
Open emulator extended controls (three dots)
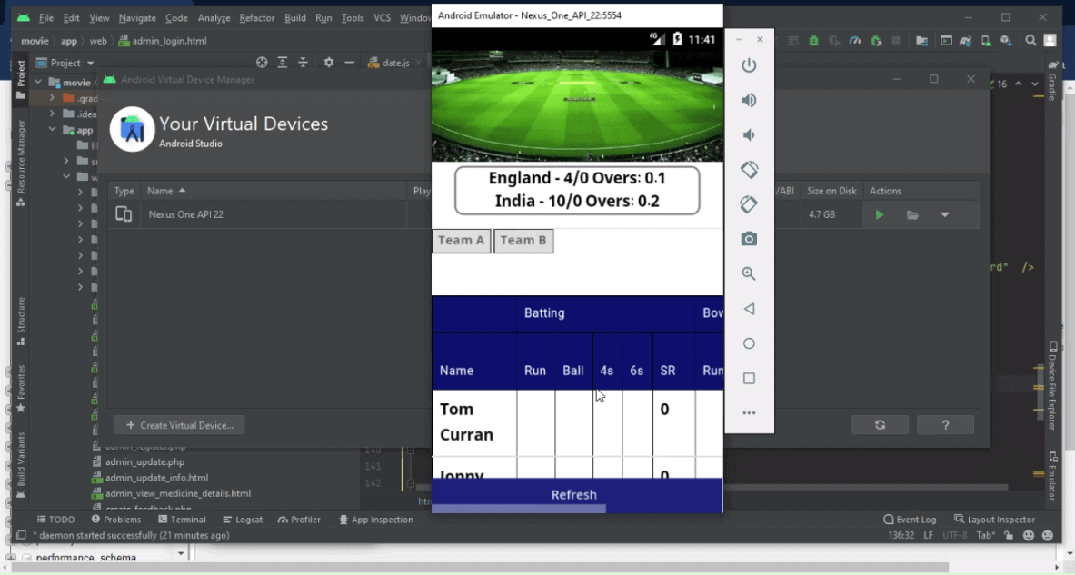click(749, 412)
